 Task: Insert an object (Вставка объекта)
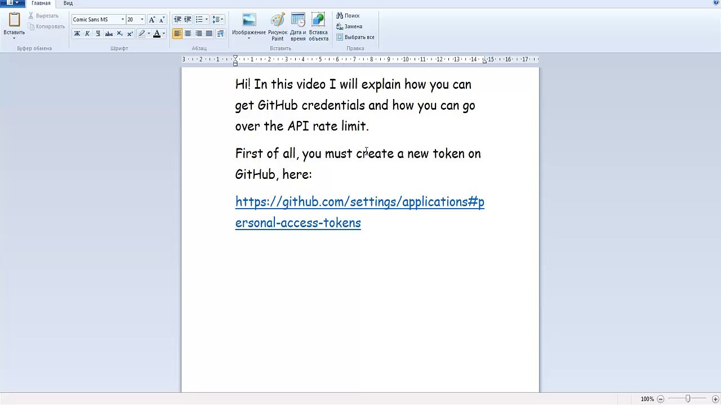tap(318, 27)
